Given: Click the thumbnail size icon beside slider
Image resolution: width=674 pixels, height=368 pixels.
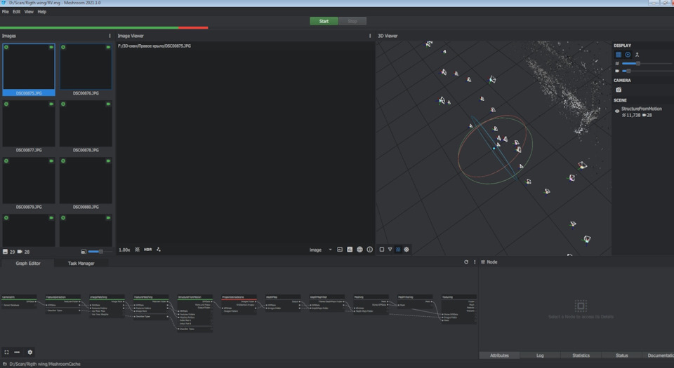Looking at the screenshot, I should pos(84,252).
